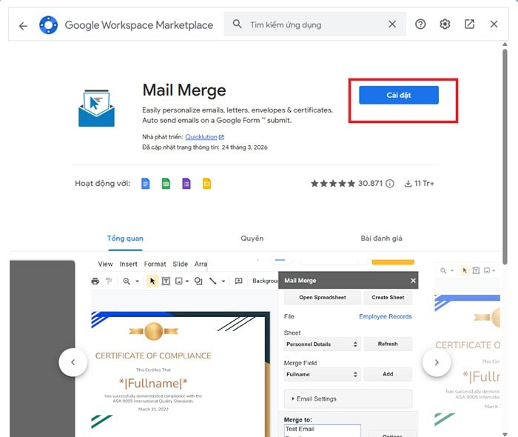Switch to the Quyền tab
518x437 pixels.
[x=252, y=238]
